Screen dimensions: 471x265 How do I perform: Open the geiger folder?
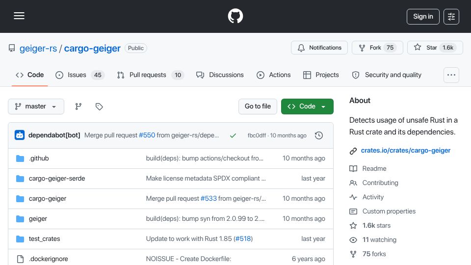38,219
